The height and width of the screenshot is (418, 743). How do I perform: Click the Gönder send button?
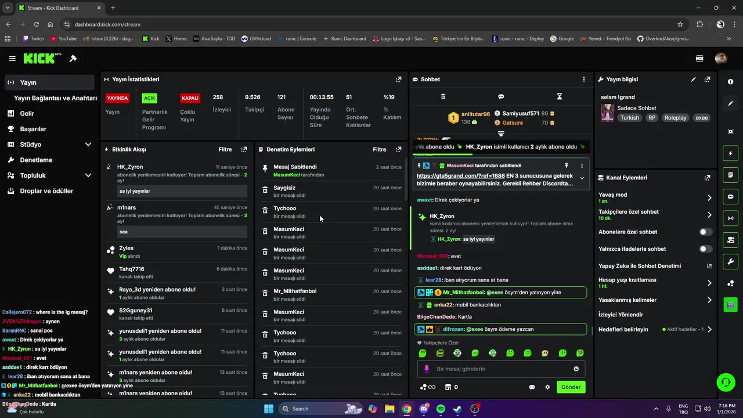point(571,387)
